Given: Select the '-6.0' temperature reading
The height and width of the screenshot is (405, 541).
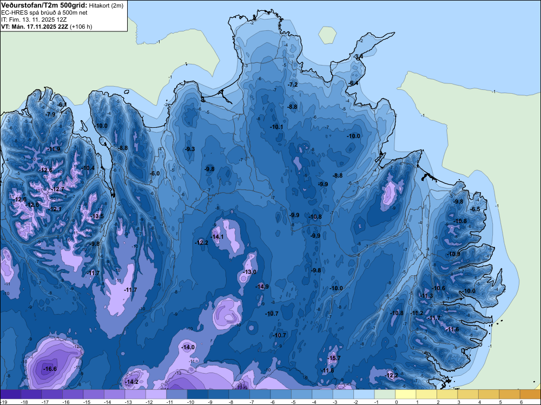Looking at the screenshot, I should (x=155, y=174).
